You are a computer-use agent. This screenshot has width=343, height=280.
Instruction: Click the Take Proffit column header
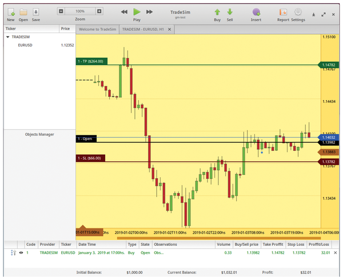(x=273, y=245)
